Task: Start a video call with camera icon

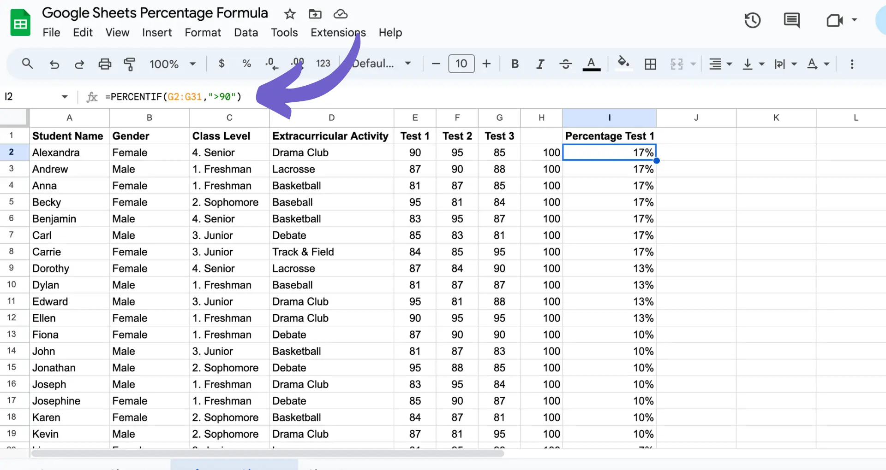Action: coord(834,20)
